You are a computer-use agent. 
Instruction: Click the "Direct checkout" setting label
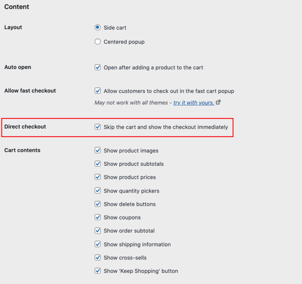(25, 127)
